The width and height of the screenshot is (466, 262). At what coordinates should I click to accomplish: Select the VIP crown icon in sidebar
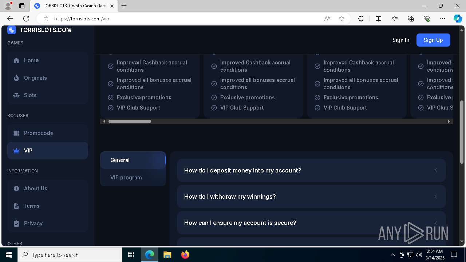click(x=16, y=151)
